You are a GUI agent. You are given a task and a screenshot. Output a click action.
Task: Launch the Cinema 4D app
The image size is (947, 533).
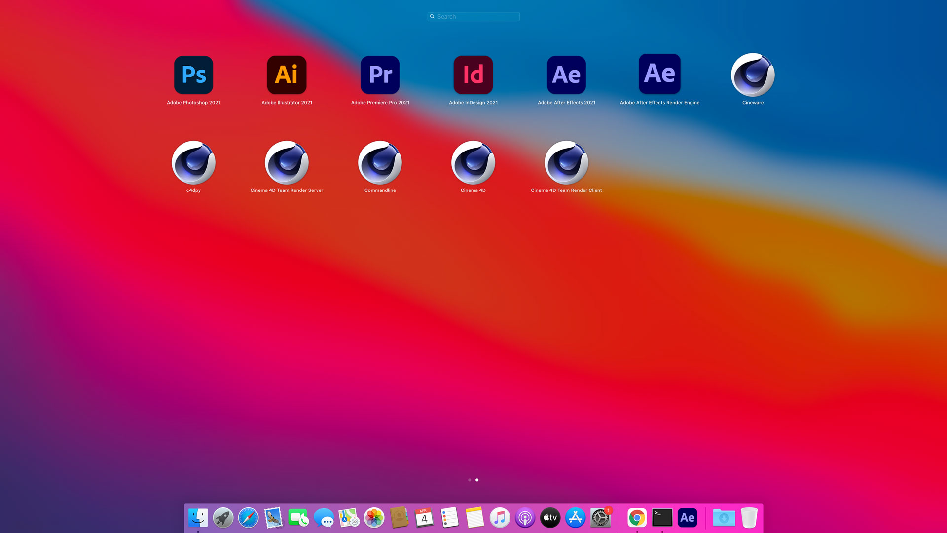coord(473,163)
